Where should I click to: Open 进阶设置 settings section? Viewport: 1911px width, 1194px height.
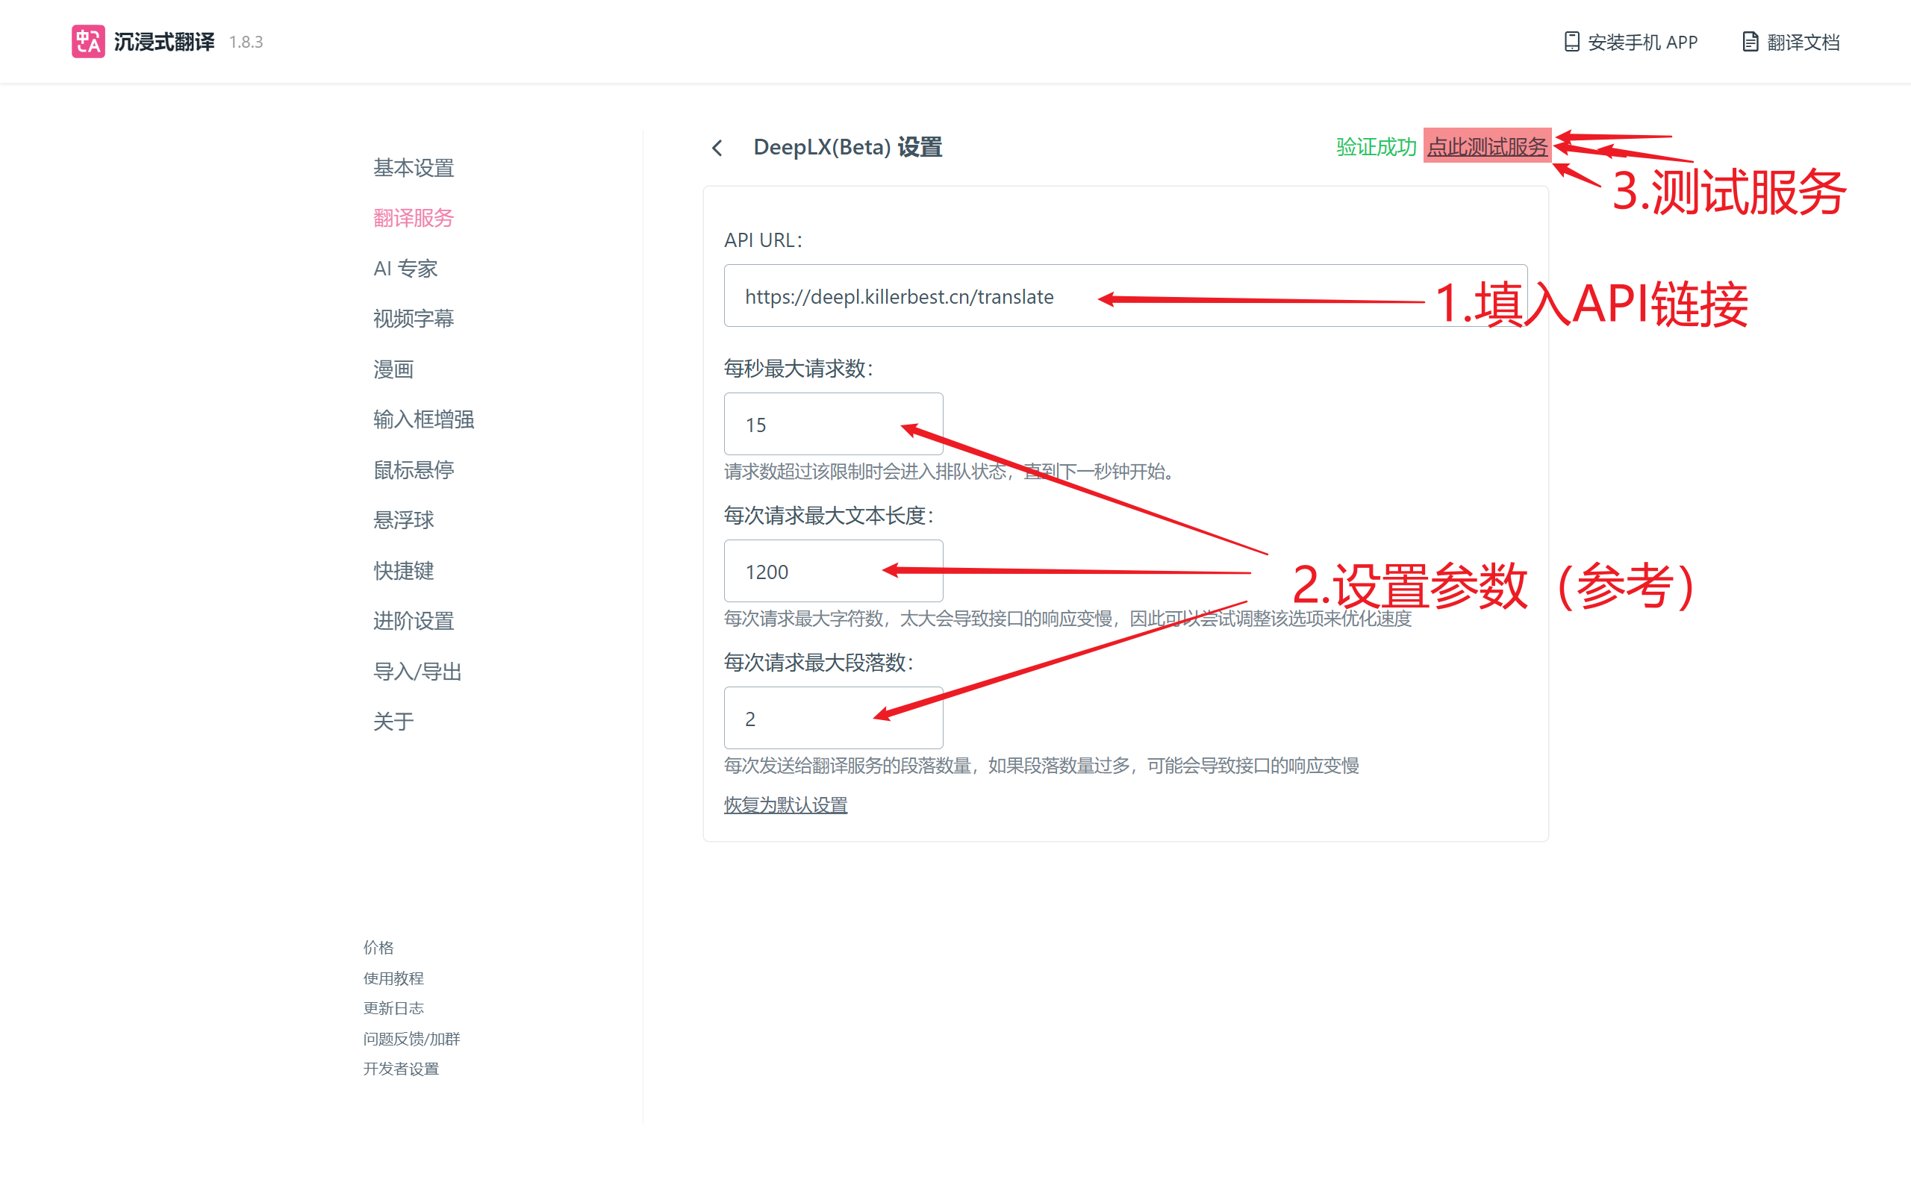[x=413, y=621]
